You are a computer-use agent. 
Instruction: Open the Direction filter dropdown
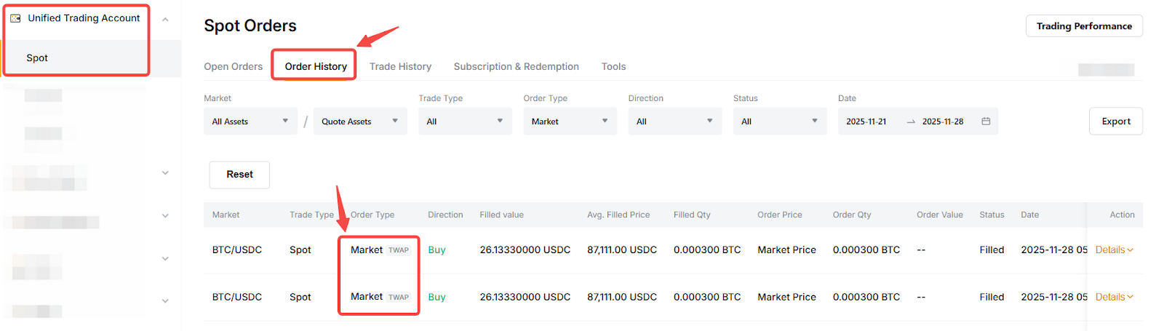[x=674, y=121]
